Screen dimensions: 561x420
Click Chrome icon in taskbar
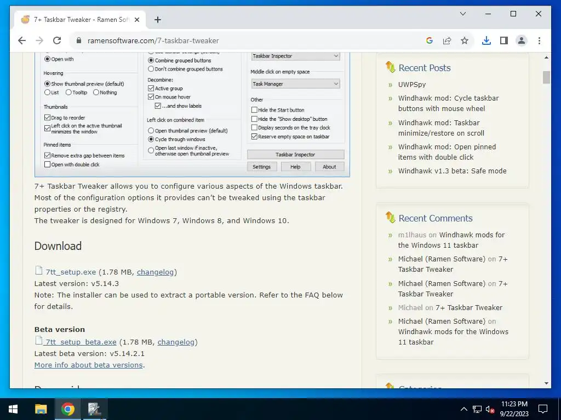(67, 409)
